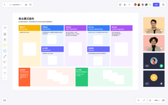Screen dimensions: 168x105
Task: Open more tools ellipsis in sidebar
Action: pyautogui.click(x=5, y=78)
